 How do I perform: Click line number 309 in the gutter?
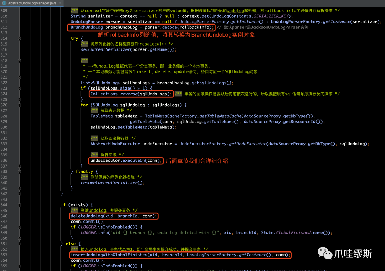coord(4,11)
